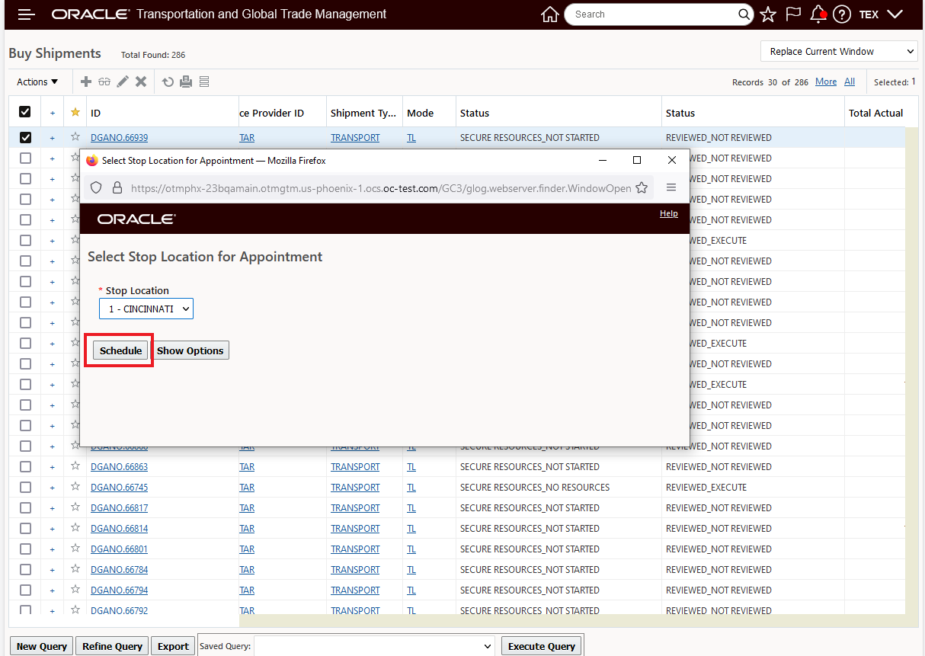925x656 pixels.
Task: Click the New (plus) toolbar icon
Action: pyautogui.click(x=86, y=82)
